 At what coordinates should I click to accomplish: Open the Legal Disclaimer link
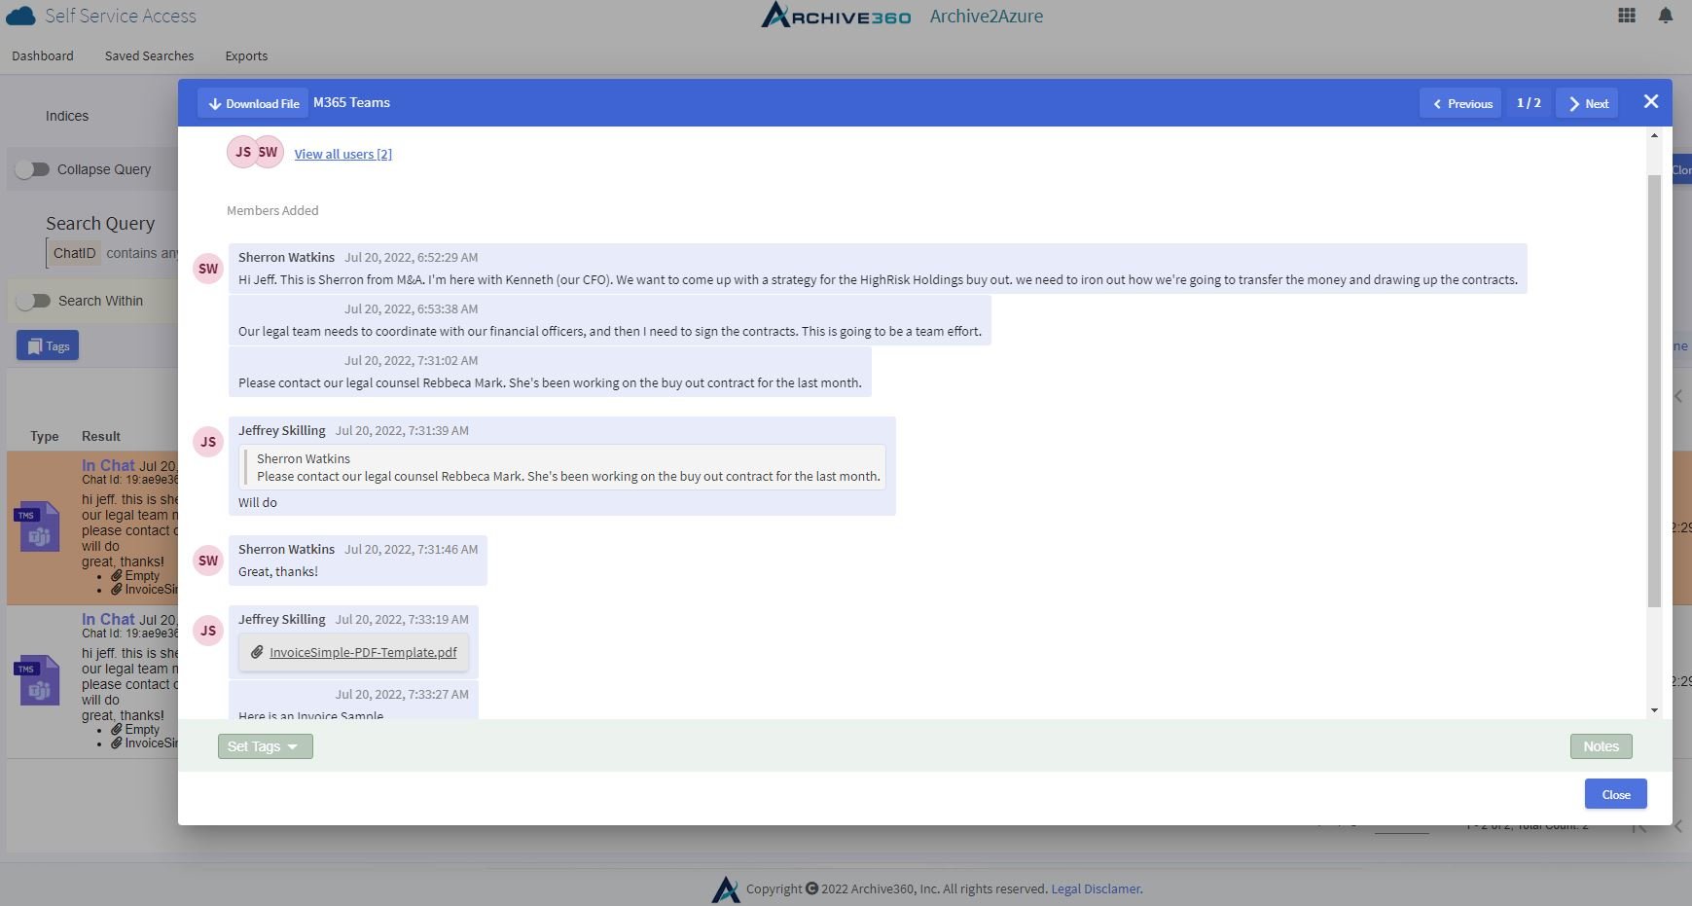[x=1095, y=888]
